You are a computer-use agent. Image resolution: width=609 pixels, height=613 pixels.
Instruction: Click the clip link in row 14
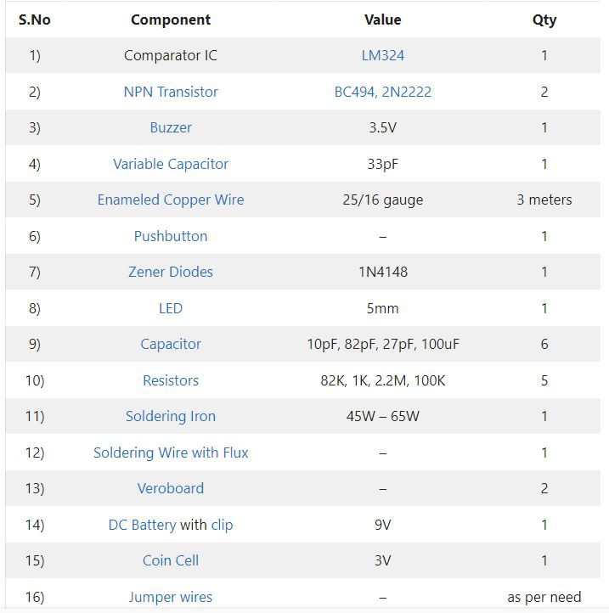(223, 525)
